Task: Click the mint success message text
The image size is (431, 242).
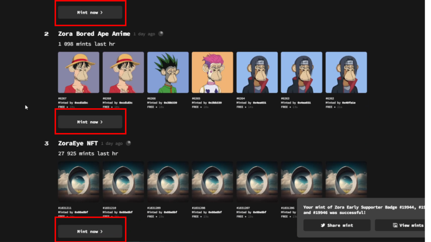Action: click(x=364, y=210)
